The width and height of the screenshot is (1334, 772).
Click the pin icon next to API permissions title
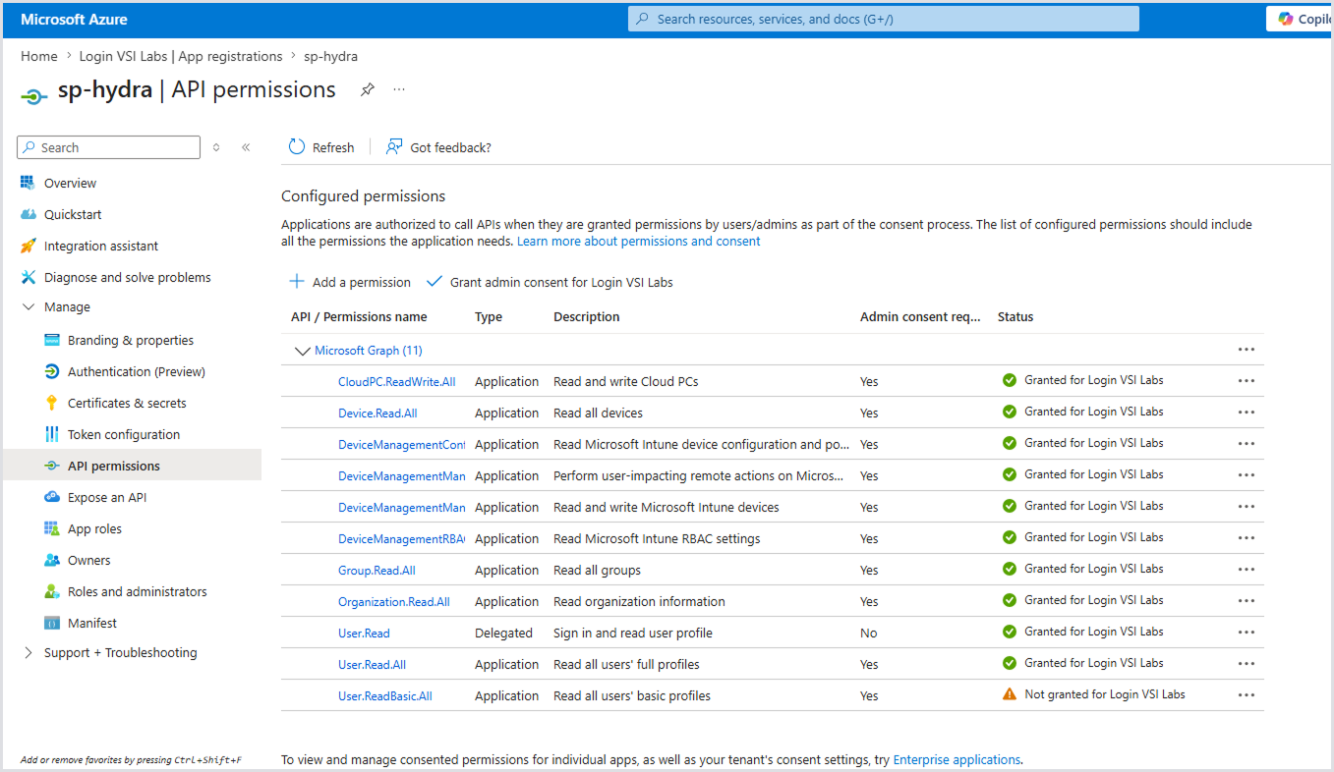[367, 89]
